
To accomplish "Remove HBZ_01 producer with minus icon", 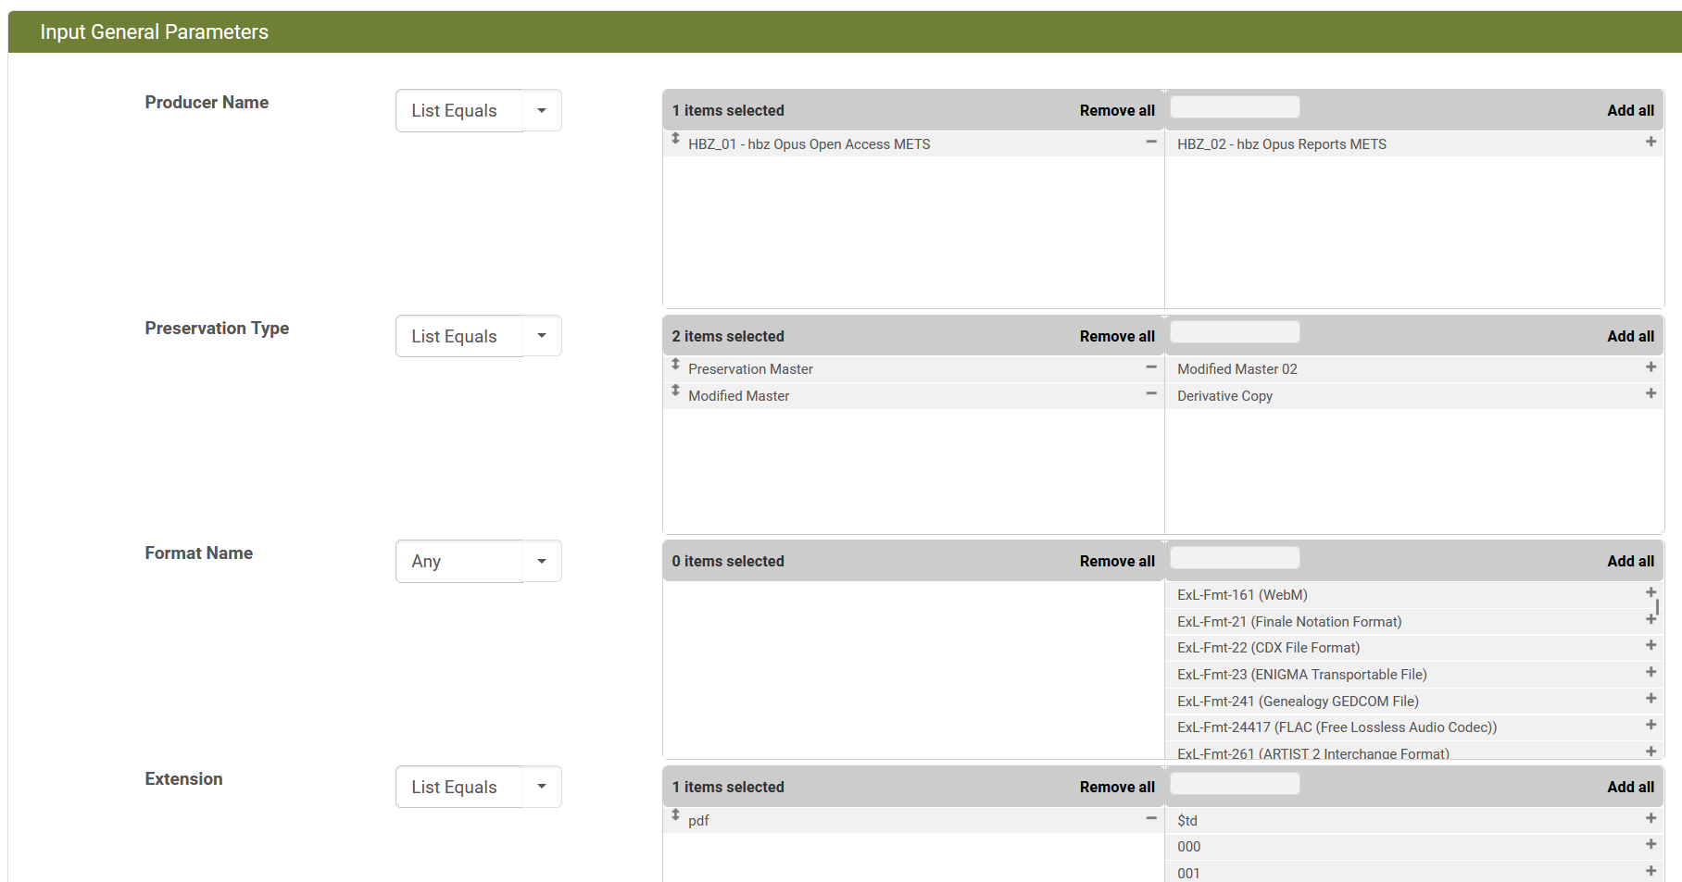I will point(1150,143).
